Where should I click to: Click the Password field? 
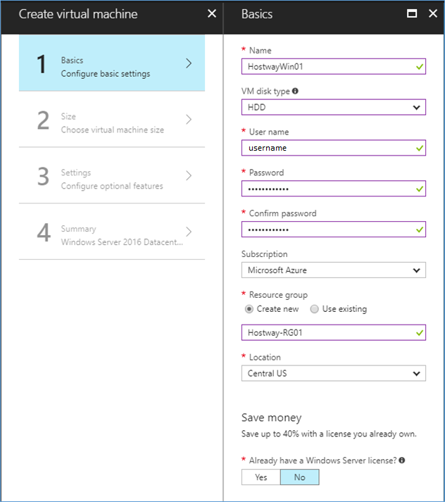pos(334,189)
